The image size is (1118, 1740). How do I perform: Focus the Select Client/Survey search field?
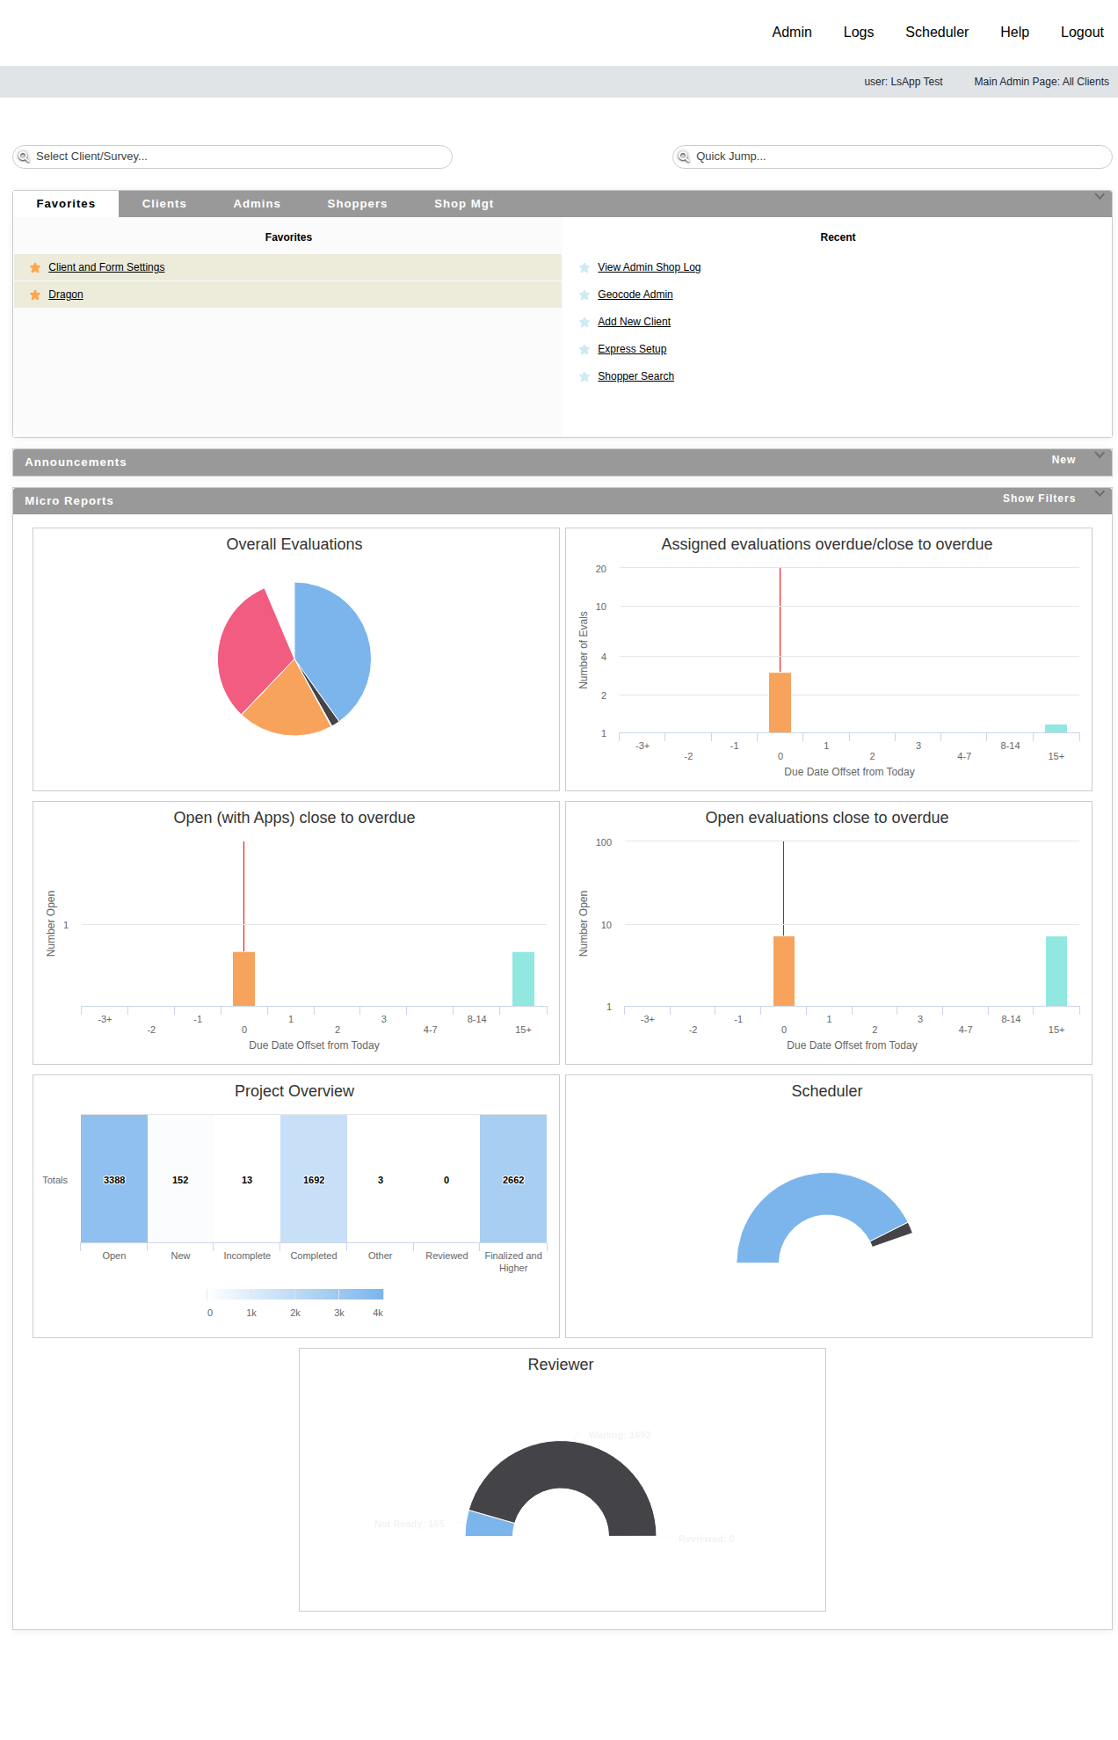232,157
